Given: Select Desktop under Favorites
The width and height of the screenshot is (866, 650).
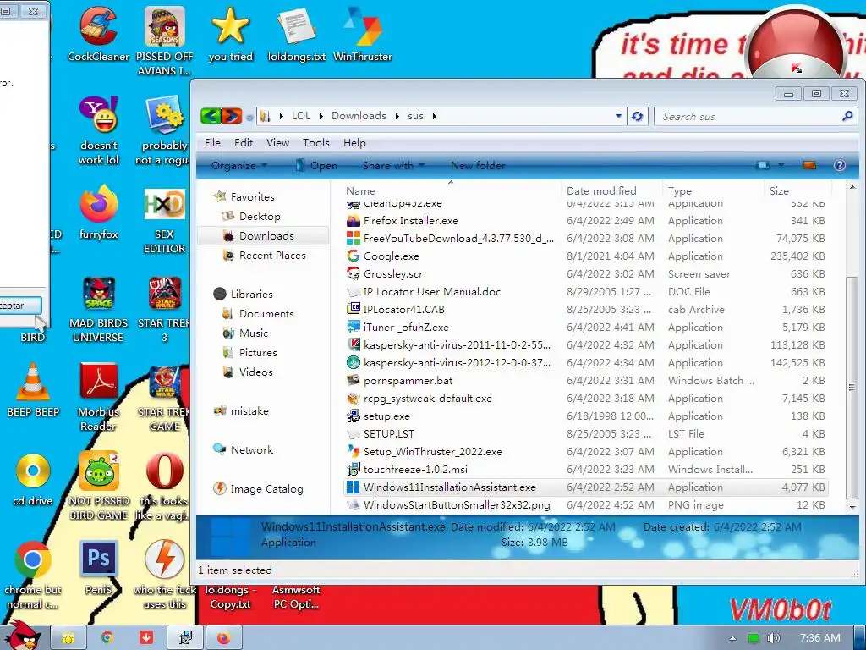Looking at the screenshot, I should point(260,216).
